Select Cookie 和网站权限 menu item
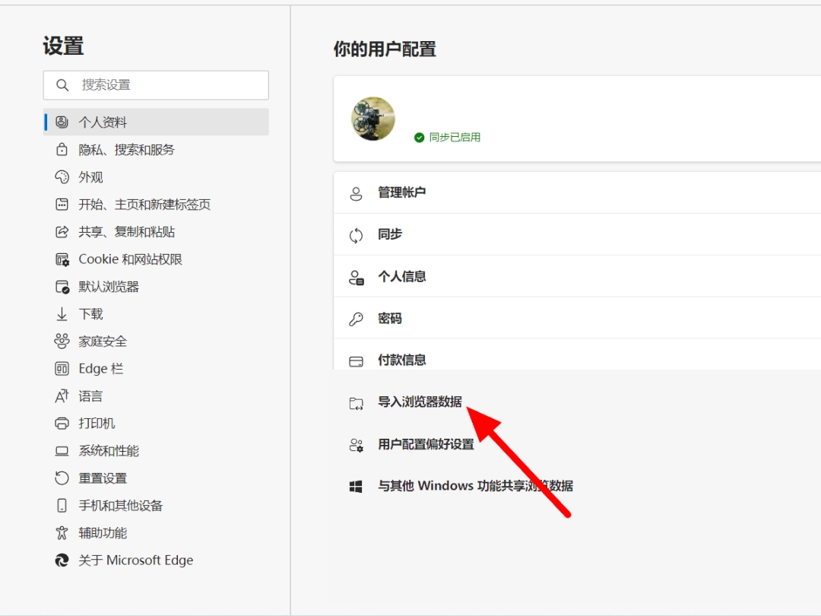 click(x=156, y=259)
